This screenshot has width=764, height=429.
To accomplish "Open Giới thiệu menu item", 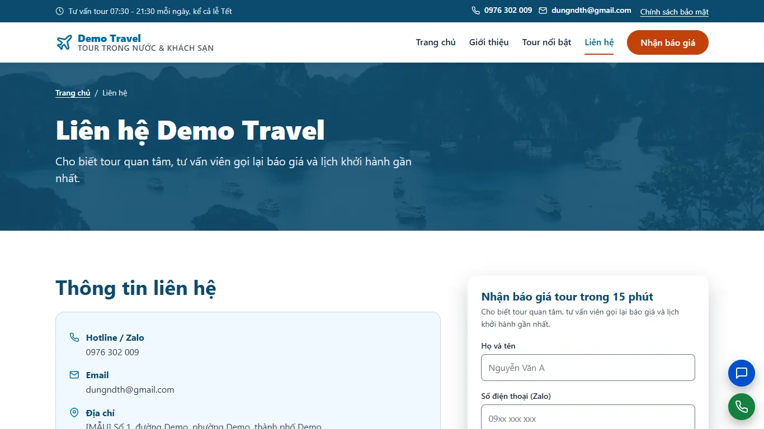I will pos(489,42).
